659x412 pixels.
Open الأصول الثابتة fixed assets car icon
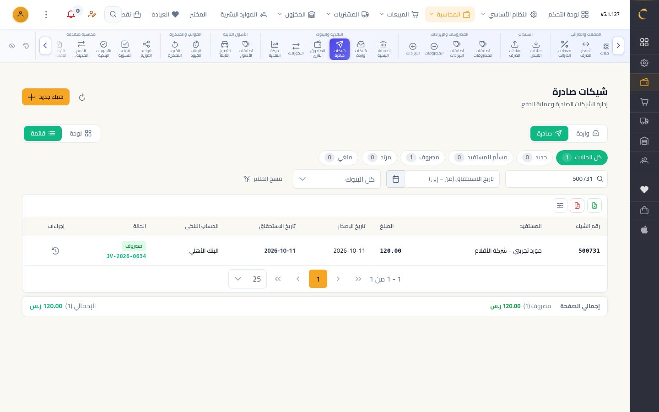tap(225, 49)
